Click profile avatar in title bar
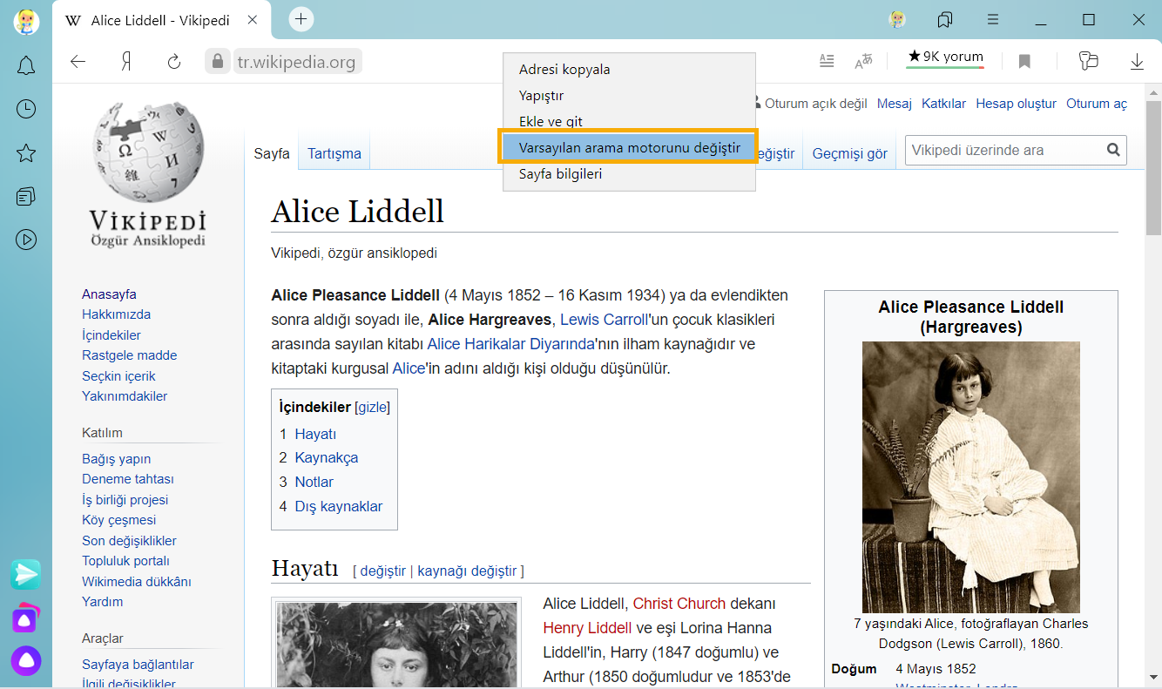The width and height of the screenshot is (1162, 689). pos(897,19)
